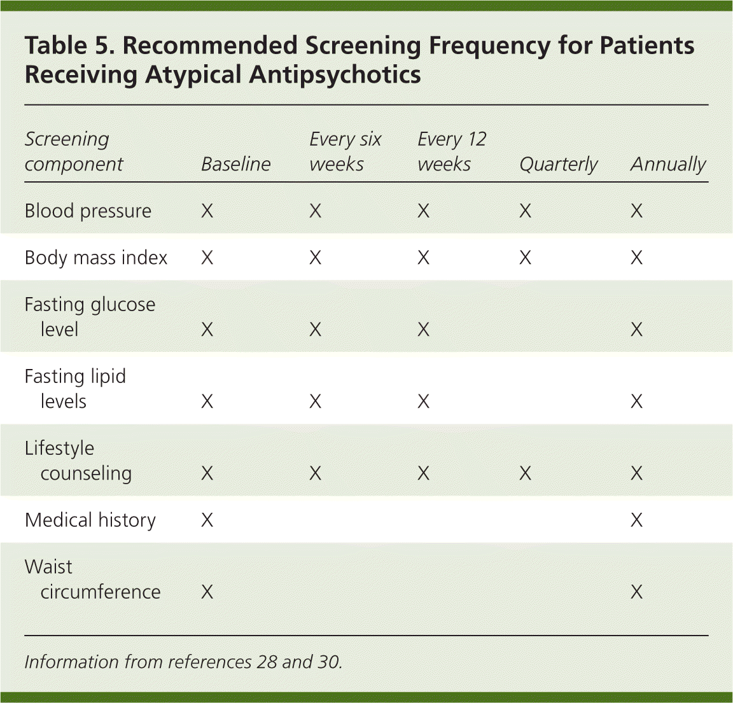
Task: Select Lifestyle counseling Every 12 weeks X
Action: coord(423,473)
